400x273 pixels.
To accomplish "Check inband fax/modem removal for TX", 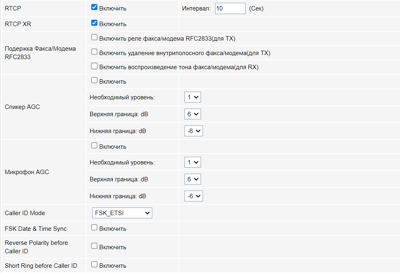I will pos(95,52).
